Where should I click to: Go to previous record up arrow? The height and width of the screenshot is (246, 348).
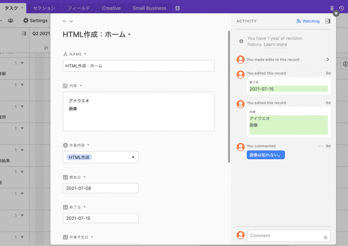click(x=64, y=21)
